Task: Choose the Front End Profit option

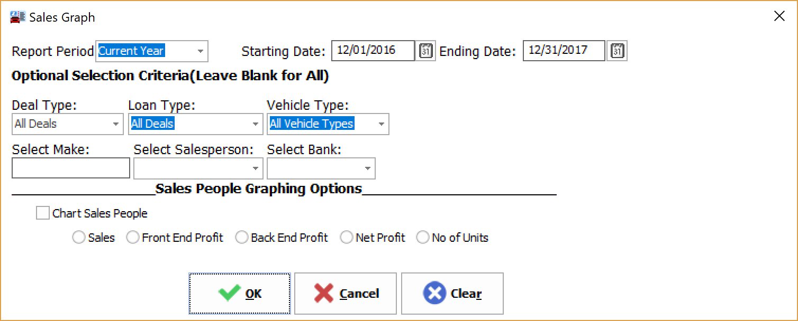Action: point(133,237)
